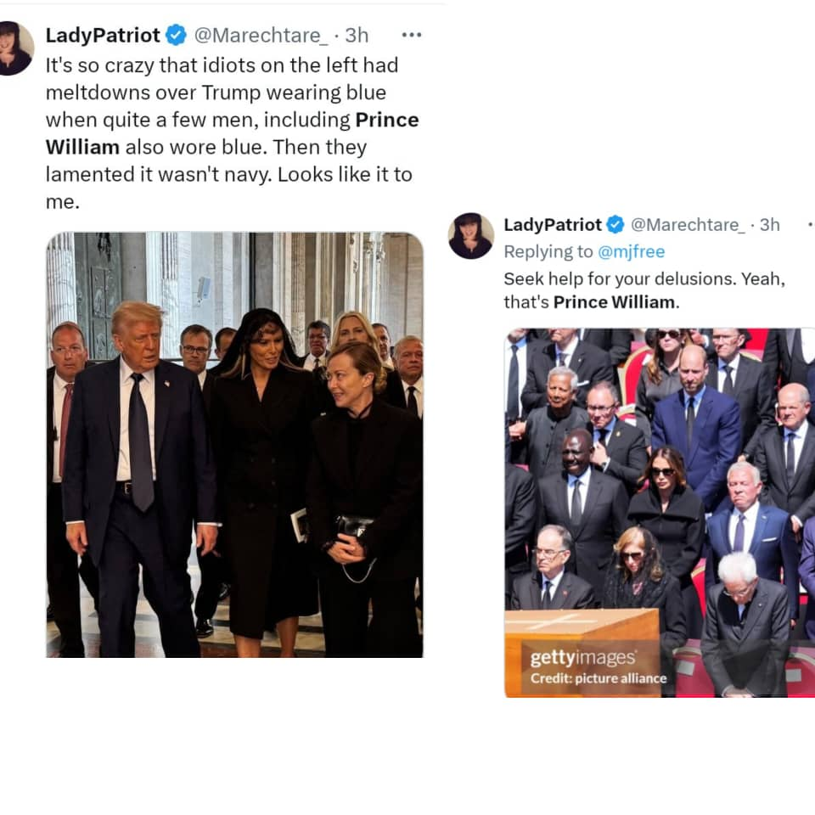This screenshot has height=815, width=815.
Task: Click the LadyPatriot display name on first tweet
Action: (x=103, y=36)
